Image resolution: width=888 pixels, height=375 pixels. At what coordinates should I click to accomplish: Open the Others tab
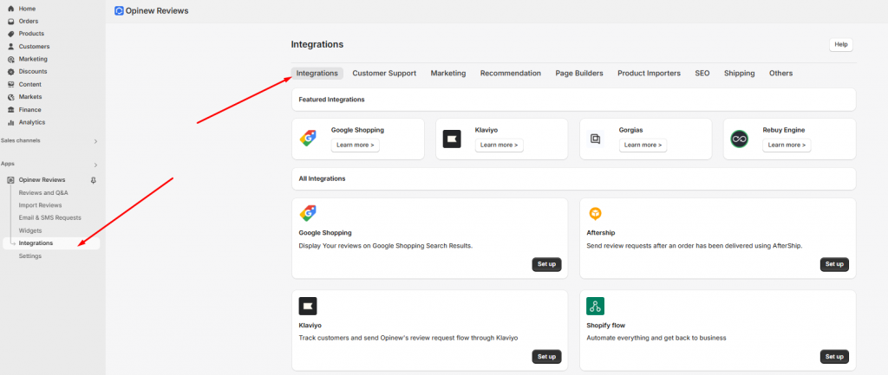(781, 73)
